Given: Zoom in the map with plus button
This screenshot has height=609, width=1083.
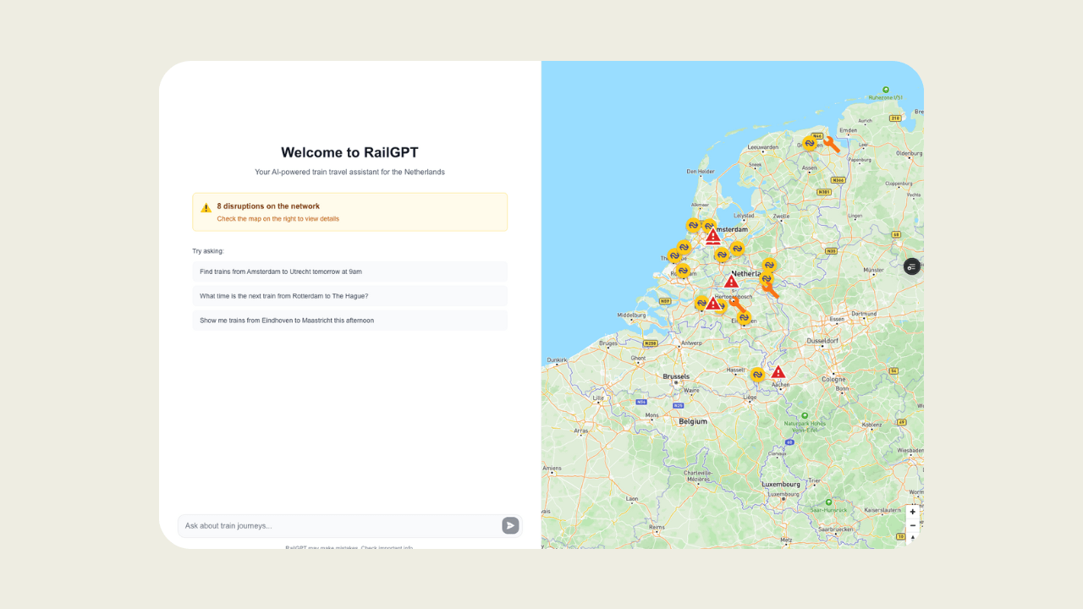Looking at the screenshot, I should 912,512.
